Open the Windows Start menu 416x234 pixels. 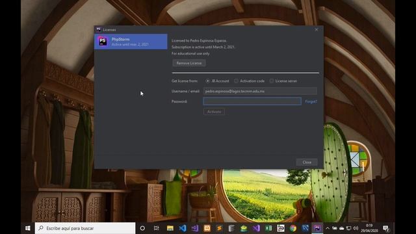point(27,228)
